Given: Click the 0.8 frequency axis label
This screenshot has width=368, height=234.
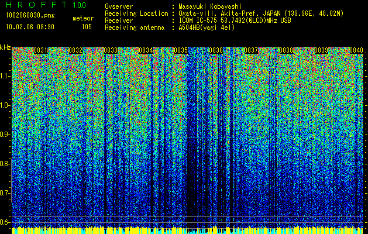Looking at the screenshot, I should [5, 164].
